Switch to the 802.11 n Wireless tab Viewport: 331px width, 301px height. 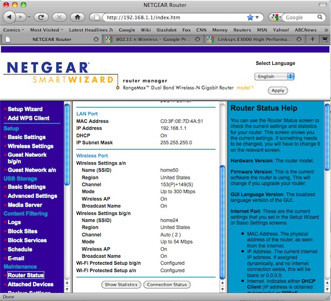153,39
